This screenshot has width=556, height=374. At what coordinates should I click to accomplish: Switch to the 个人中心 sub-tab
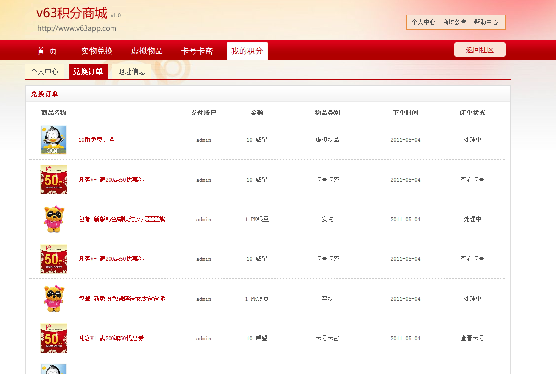[44, 72]
